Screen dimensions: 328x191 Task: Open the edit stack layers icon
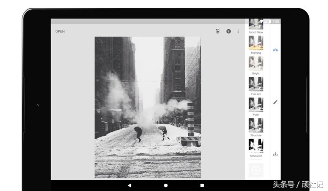coord(218,32)
